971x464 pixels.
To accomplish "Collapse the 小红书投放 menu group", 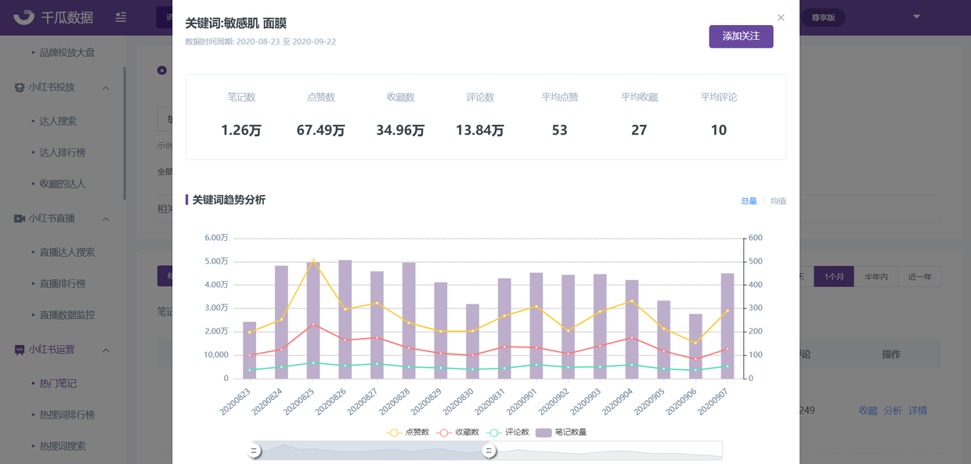I will tap(106, 88).
